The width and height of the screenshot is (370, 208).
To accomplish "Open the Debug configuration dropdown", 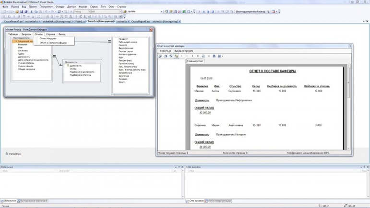I will (89, 12).
